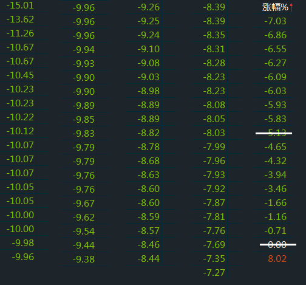
Task: Select the -7.27 value at column bottom
Action: click(214, 273)
